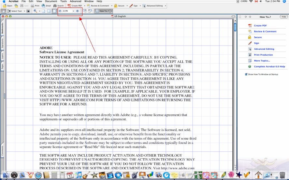Hide the How To panel
Viewport: 289px width, 180px height.
283,17
